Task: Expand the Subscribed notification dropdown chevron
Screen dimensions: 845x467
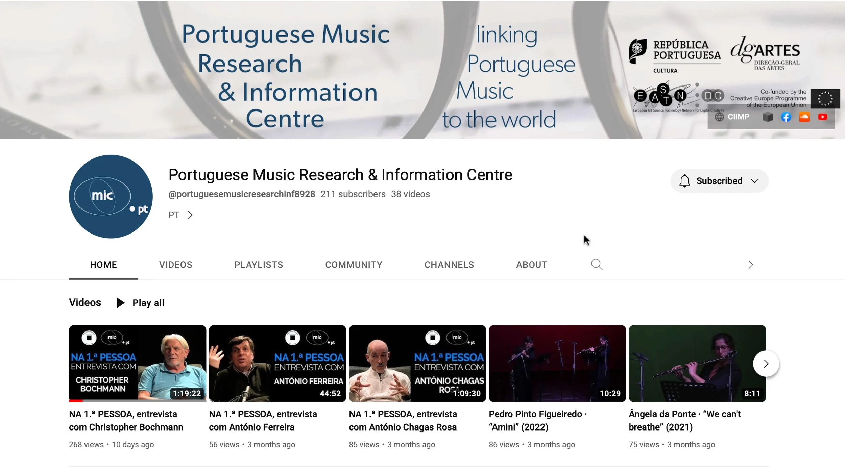Action: pyautogui.click(x=755, y=181)
